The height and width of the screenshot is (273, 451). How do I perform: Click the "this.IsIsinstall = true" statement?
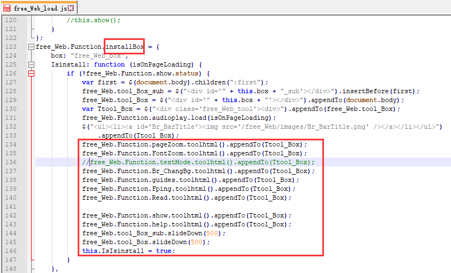point(128,251)
